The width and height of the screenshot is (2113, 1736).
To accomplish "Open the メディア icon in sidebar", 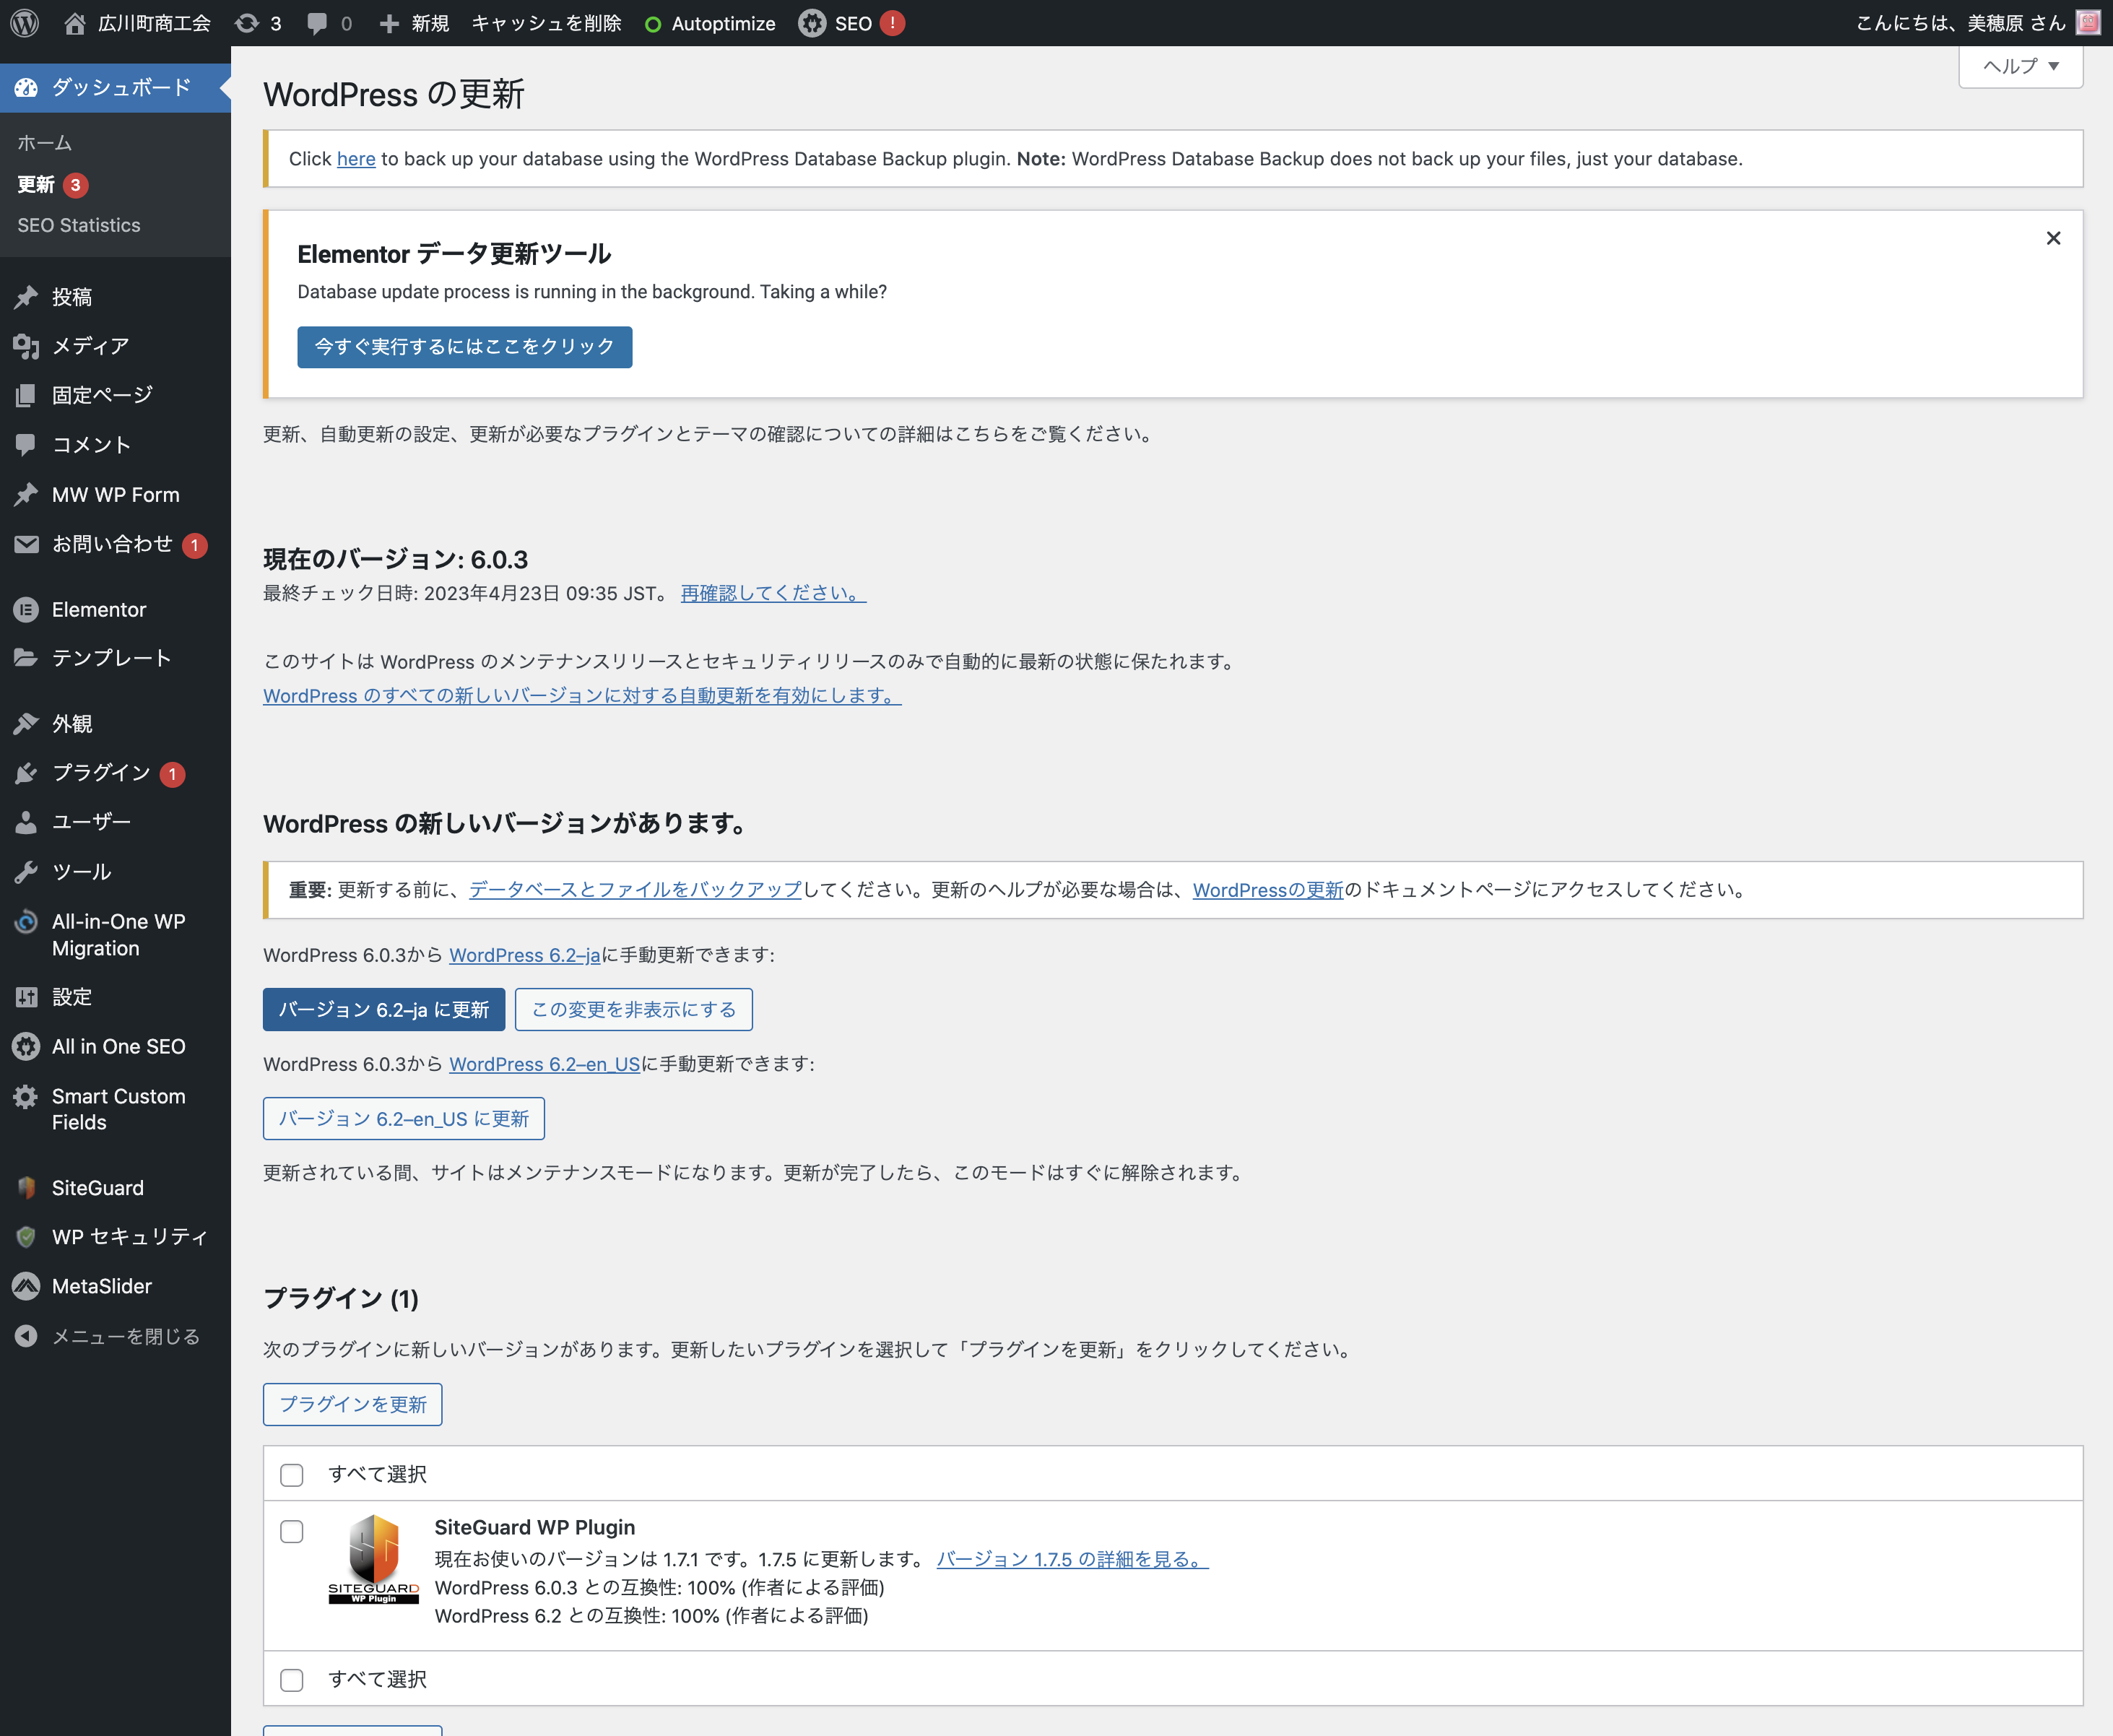I will tap(26, 346).
